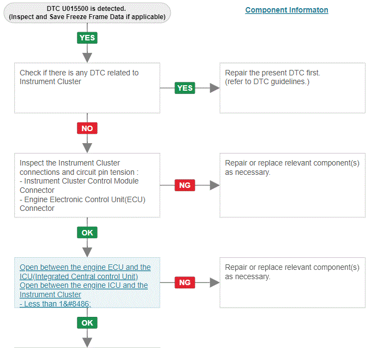Select the lower Repair or replace relevant component(s) box
Screen dimensions: 371x348
coord(292,282)
